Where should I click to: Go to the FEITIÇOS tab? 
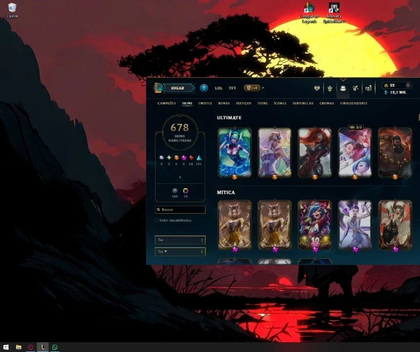tap(244, 103)
